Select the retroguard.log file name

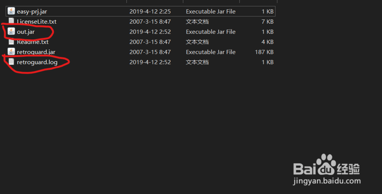coord(37,62)
